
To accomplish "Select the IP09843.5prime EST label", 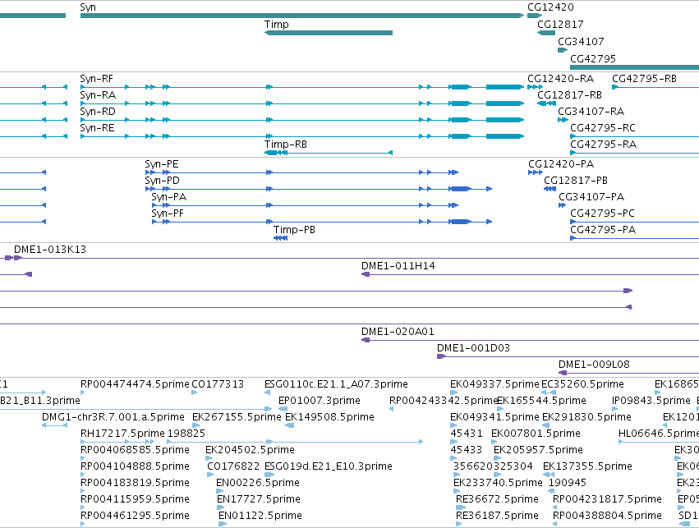I will click(x=651, y=401).
